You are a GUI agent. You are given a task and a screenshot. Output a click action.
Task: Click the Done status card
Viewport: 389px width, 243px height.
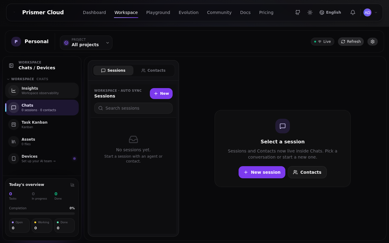[x=64, y=225]
